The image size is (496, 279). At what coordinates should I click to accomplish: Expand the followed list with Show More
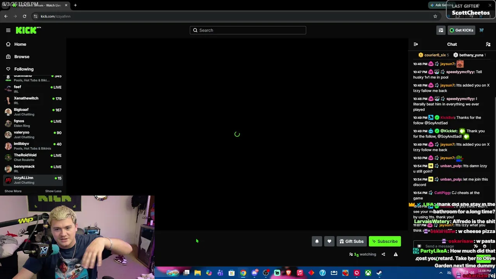coord(13,191)
